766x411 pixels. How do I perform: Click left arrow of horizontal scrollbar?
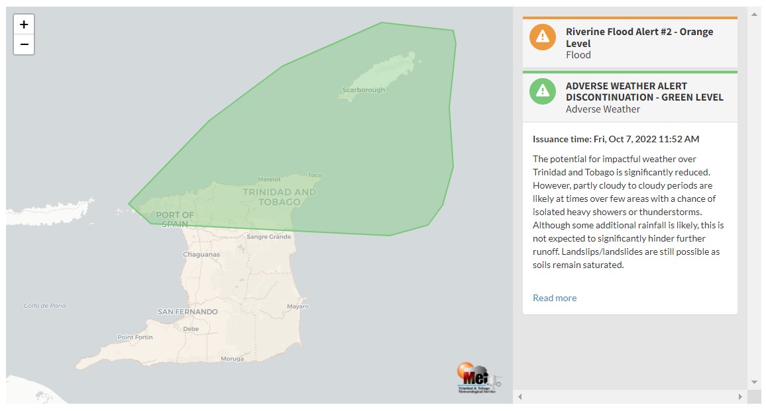tap(520, 397)
